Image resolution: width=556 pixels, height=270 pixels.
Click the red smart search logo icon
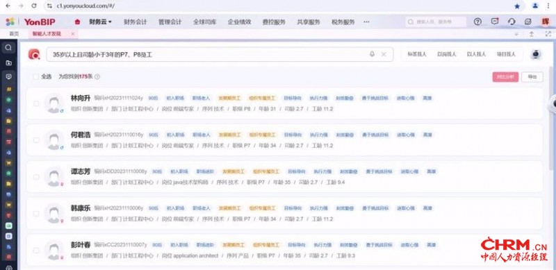click(x=34, y=54)
